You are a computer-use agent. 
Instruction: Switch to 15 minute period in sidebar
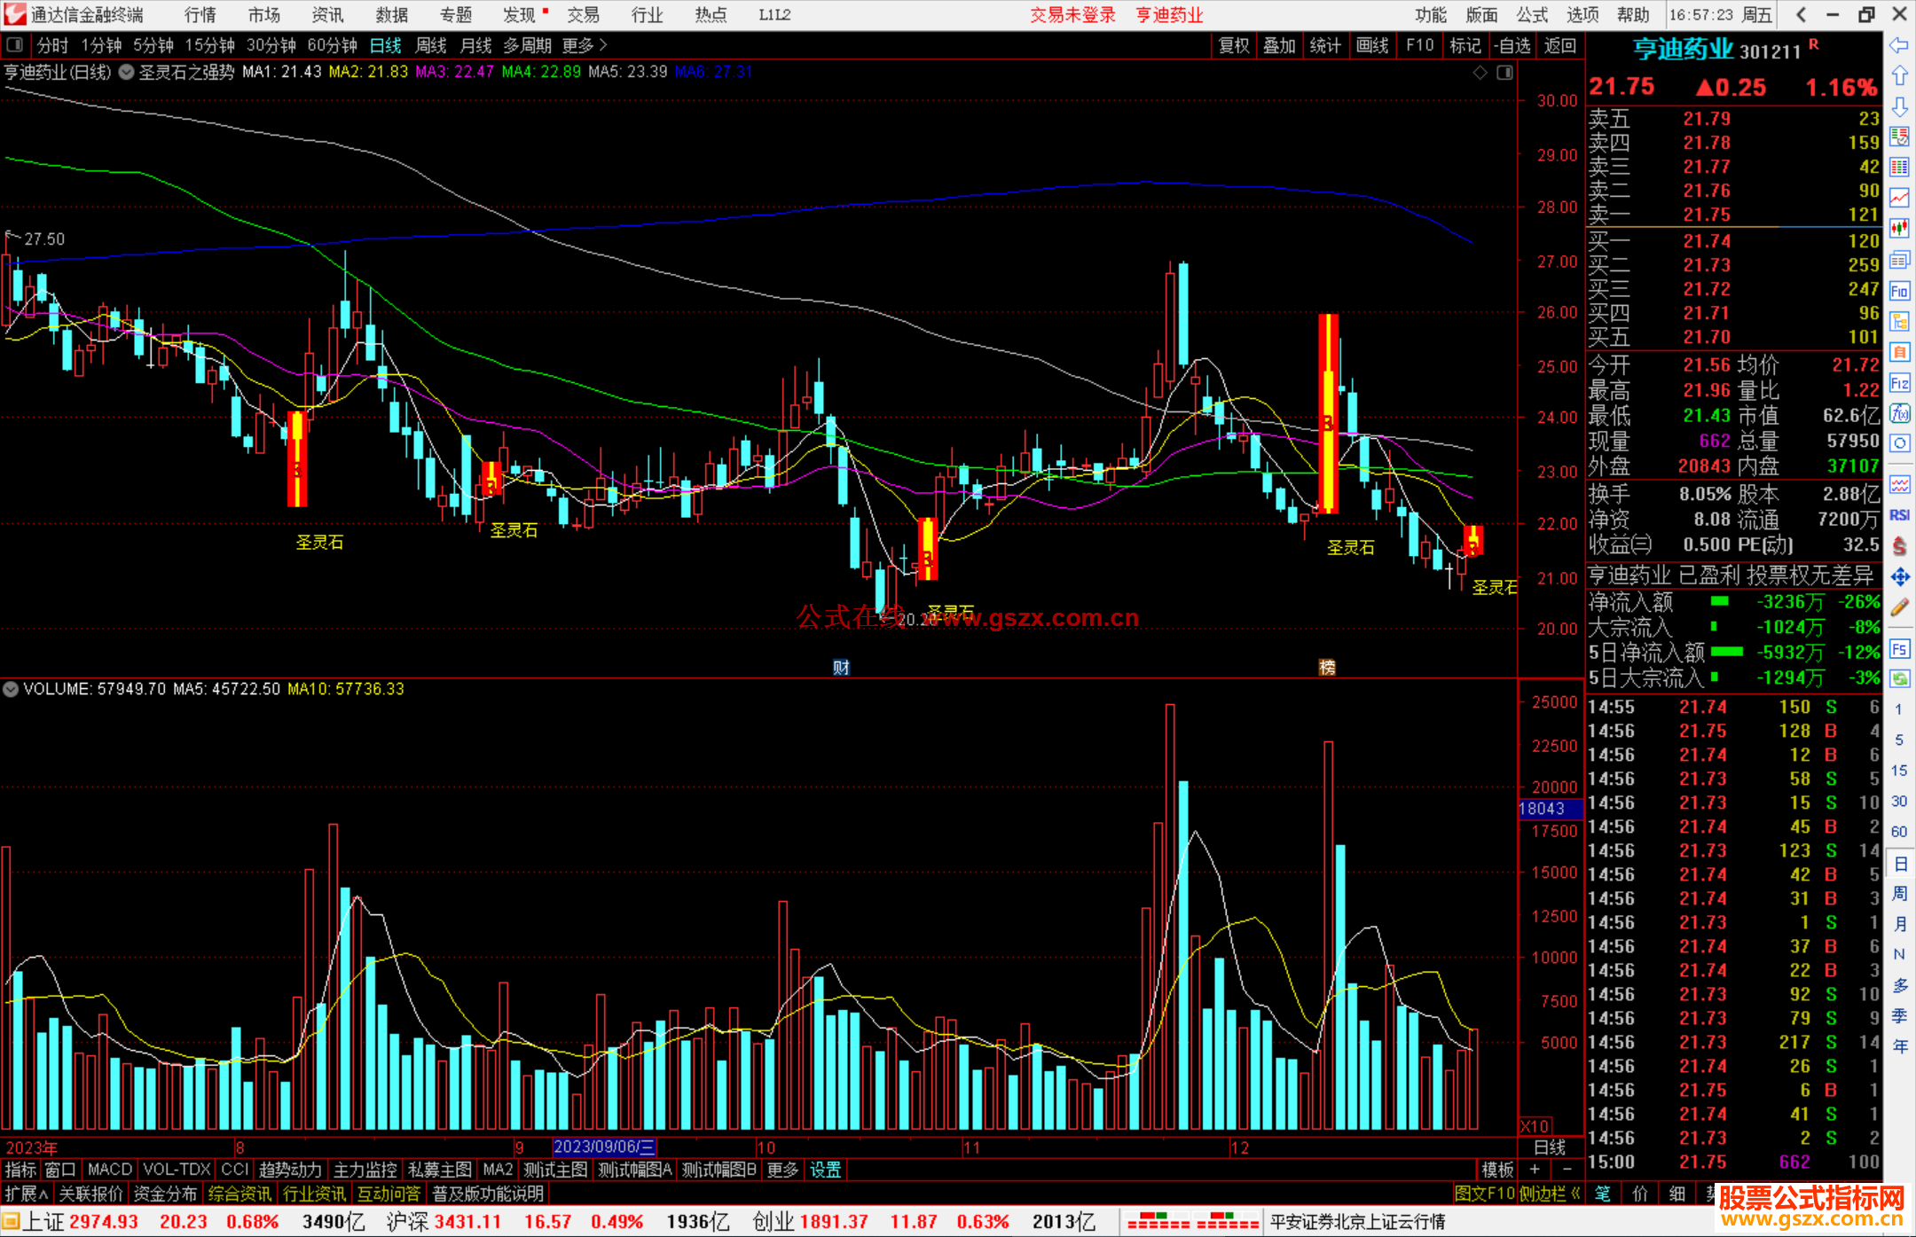point(1899,771)
